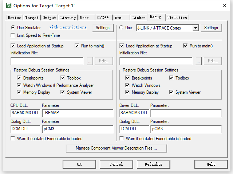Click the -REMAP parameter field
Viewport: 233px width, 174px height.
click(x=78, y=113)
